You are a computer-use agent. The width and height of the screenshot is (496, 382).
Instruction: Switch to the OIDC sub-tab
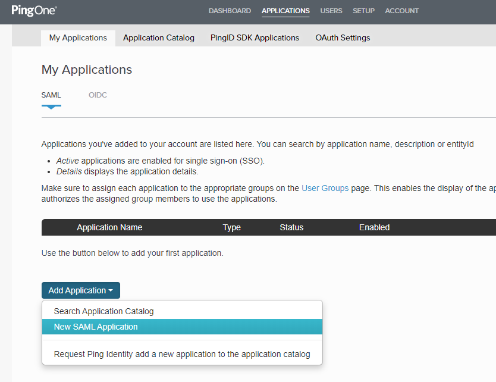[98, 95]
